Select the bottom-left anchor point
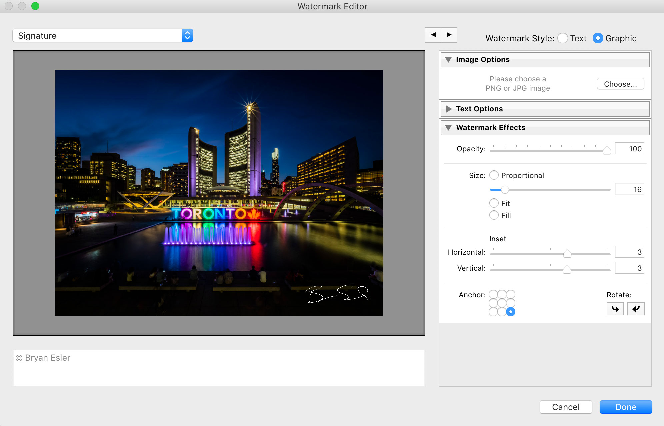The width and height of the screenshot is (664, 426). click(x=493, y=312)
